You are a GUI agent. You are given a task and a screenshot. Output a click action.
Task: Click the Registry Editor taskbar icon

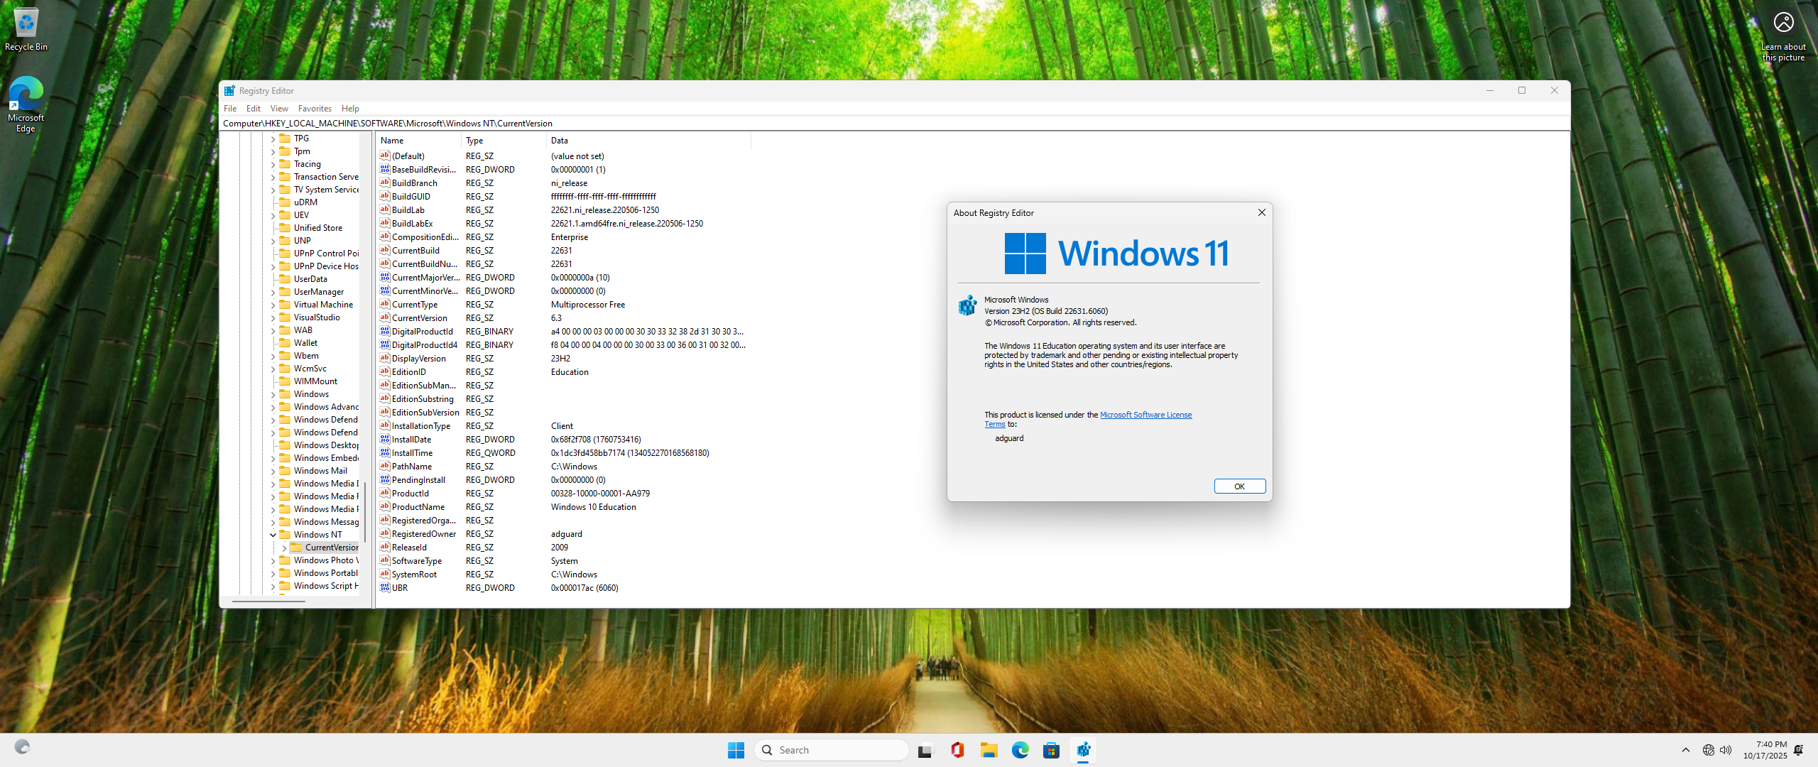pyautogui.click(x=1084, y=750)
